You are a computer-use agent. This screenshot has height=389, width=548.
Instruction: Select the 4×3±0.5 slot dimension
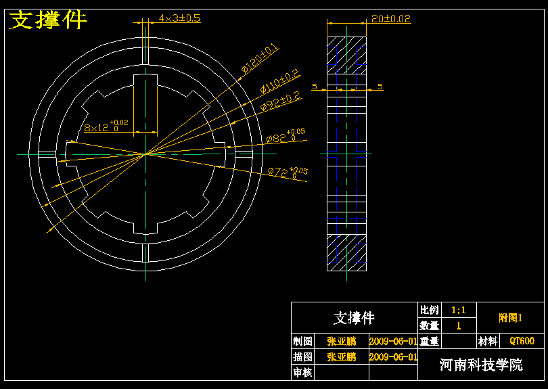[180, 18]
